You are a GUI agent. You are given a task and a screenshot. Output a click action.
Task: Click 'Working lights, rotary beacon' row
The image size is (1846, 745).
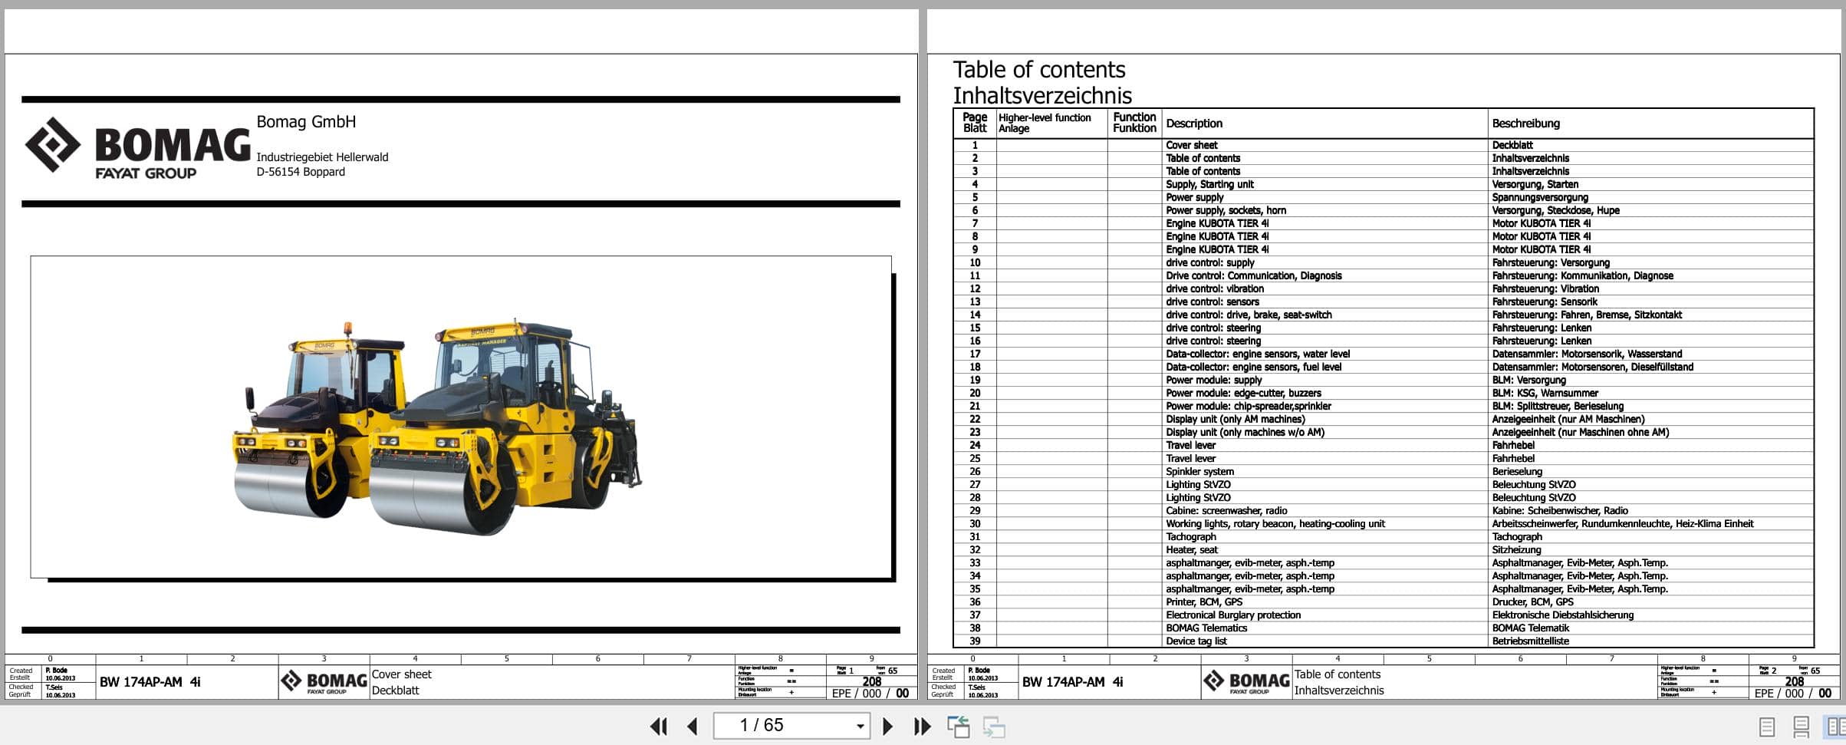pyautogui.click(x=1275, y=523)
